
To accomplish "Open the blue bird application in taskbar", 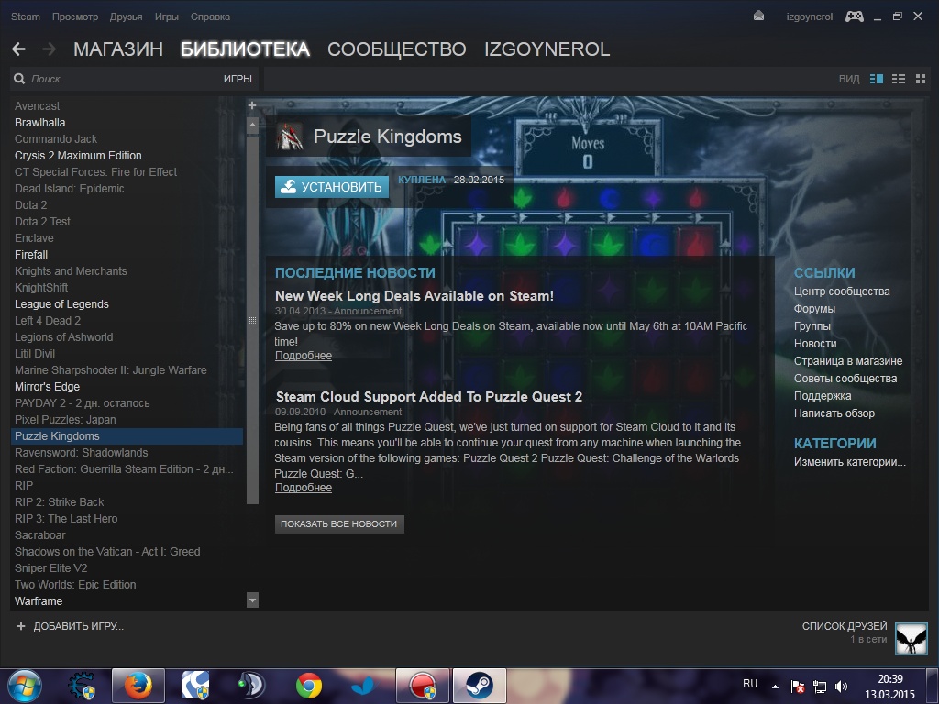I will pos(363,686).
